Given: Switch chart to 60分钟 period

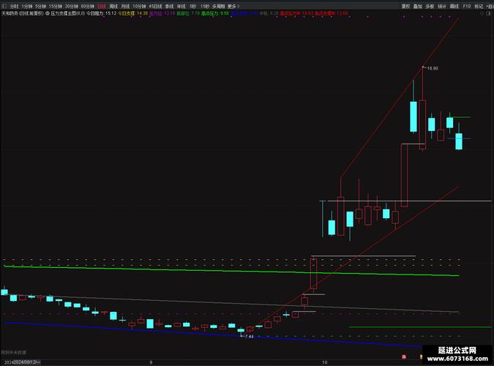Looking at the screenshot, I should pos(89,5).
